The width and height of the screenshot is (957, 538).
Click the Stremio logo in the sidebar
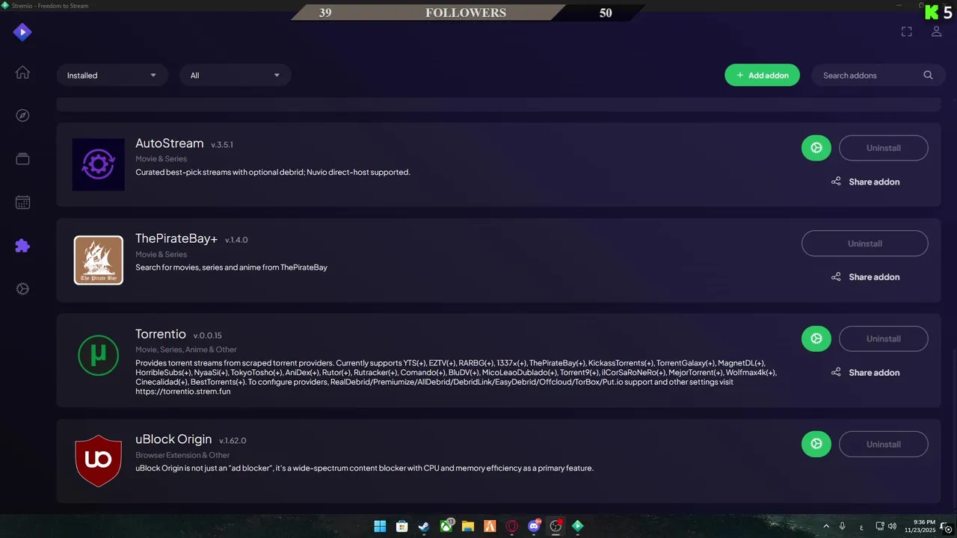22,32
